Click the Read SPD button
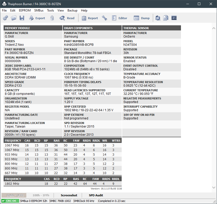Viewport: 217px width, 204px height. pyautogui.click(x=67, y=18)
